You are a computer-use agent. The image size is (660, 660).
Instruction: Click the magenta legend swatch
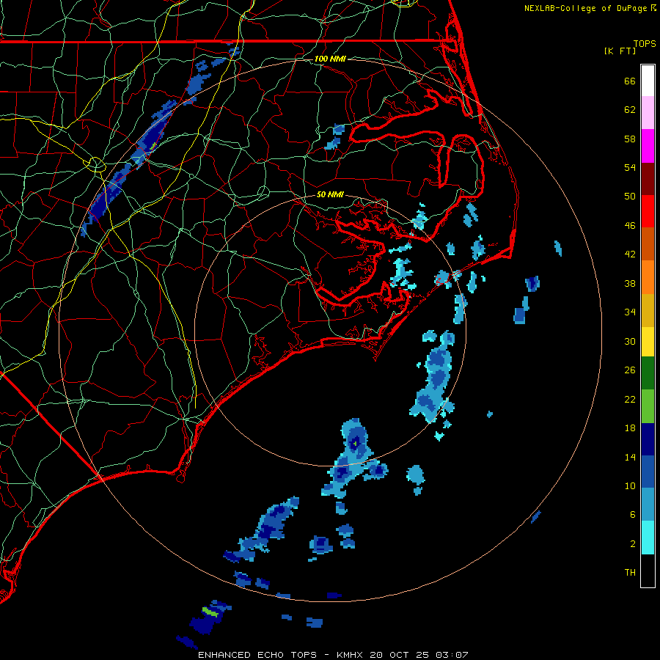[x=648, y=146]
